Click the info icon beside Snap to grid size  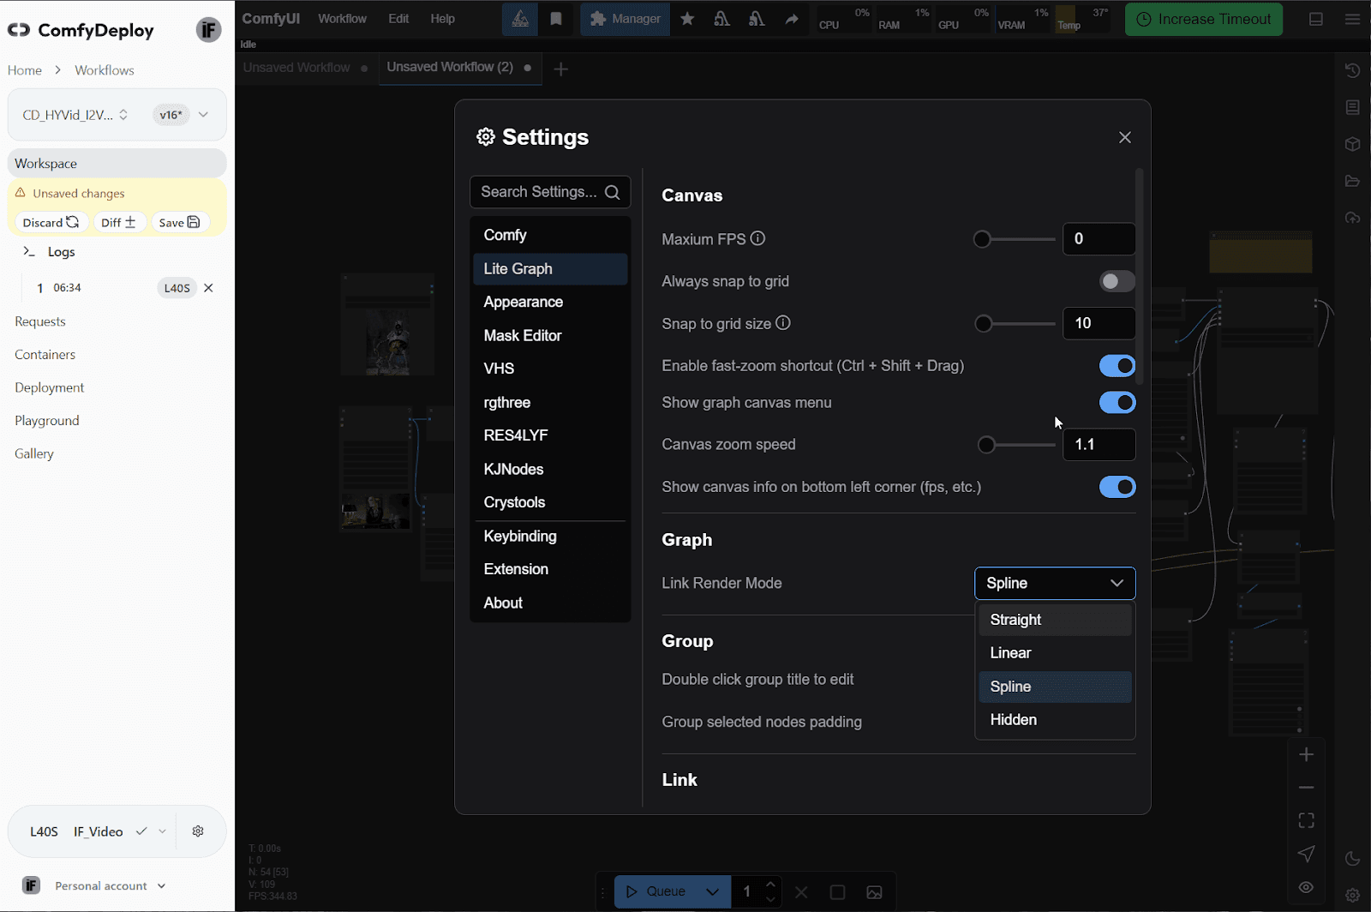783,323
